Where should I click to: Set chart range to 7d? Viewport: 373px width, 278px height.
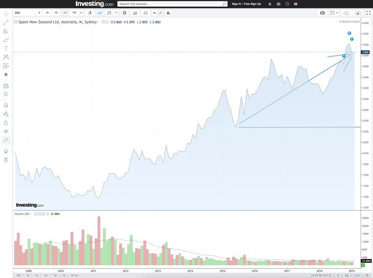click(55, 275)
